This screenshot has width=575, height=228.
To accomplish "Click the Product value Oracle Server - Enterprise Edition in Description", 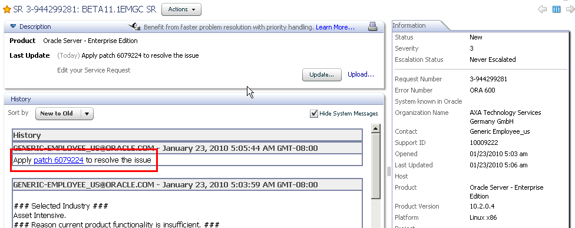I will tap(90, 41).
